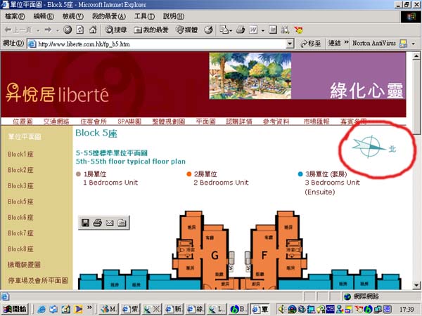Open the 檢視(V) menu
This screenshot has height=316, width=422.
click(72, 15)
